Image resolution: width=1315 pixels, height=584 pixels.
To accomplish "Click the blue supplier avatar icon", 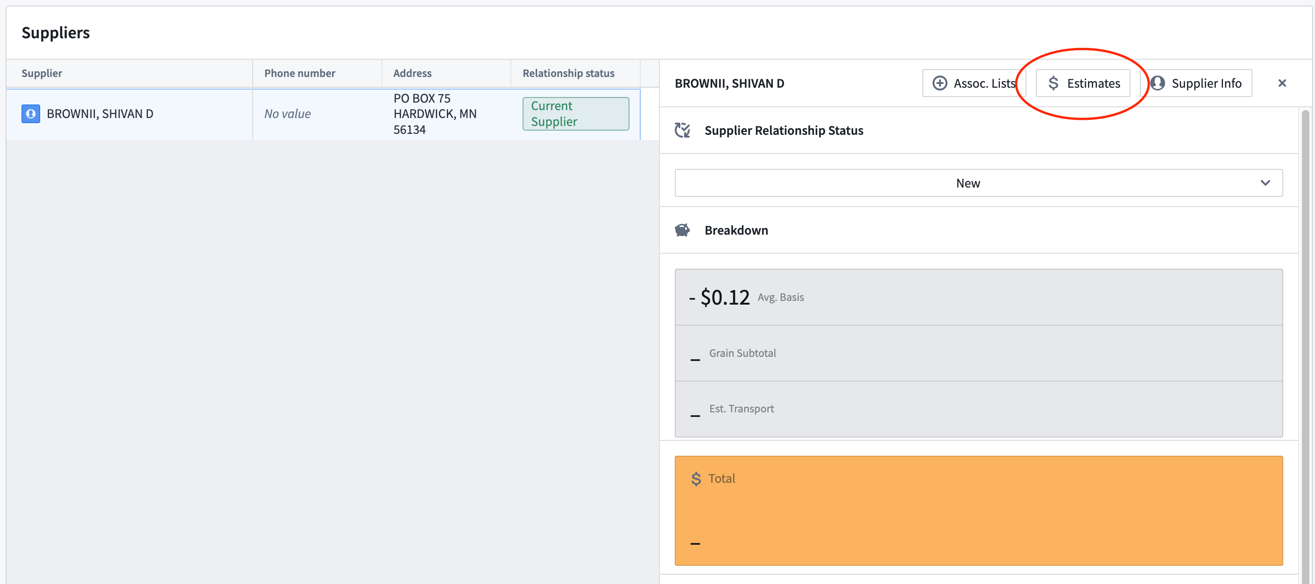I will [x=31, y=114].
